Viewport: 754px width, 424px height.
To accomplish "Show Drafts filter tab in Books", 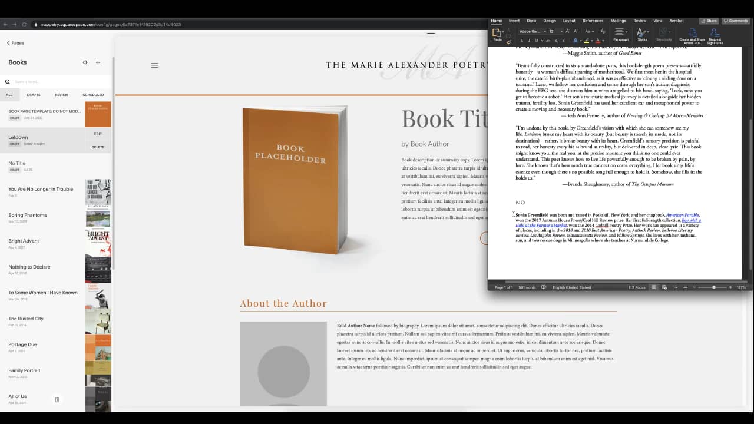I will pyautogui.click(x=34, y=95).
